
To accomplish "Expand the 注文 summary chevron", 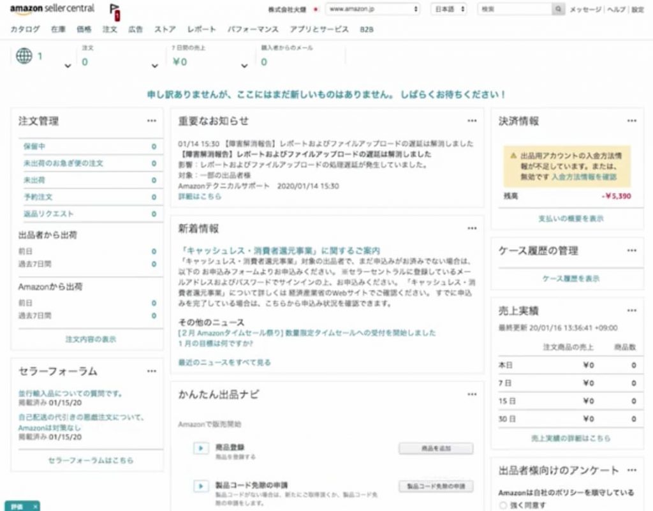I will tap(154, 66).
